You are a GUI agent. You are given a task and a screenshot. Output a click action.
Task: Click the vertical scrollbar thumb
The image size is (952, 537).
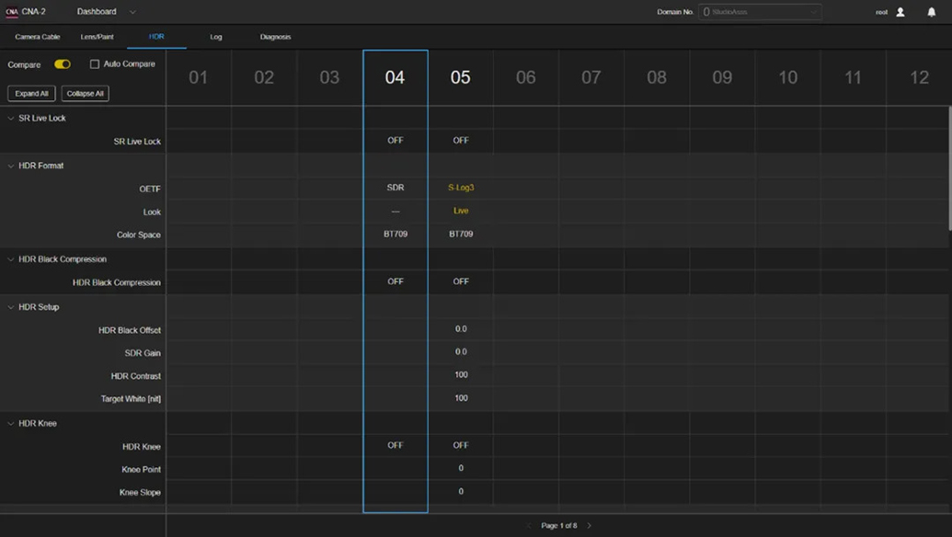point(949,168)
